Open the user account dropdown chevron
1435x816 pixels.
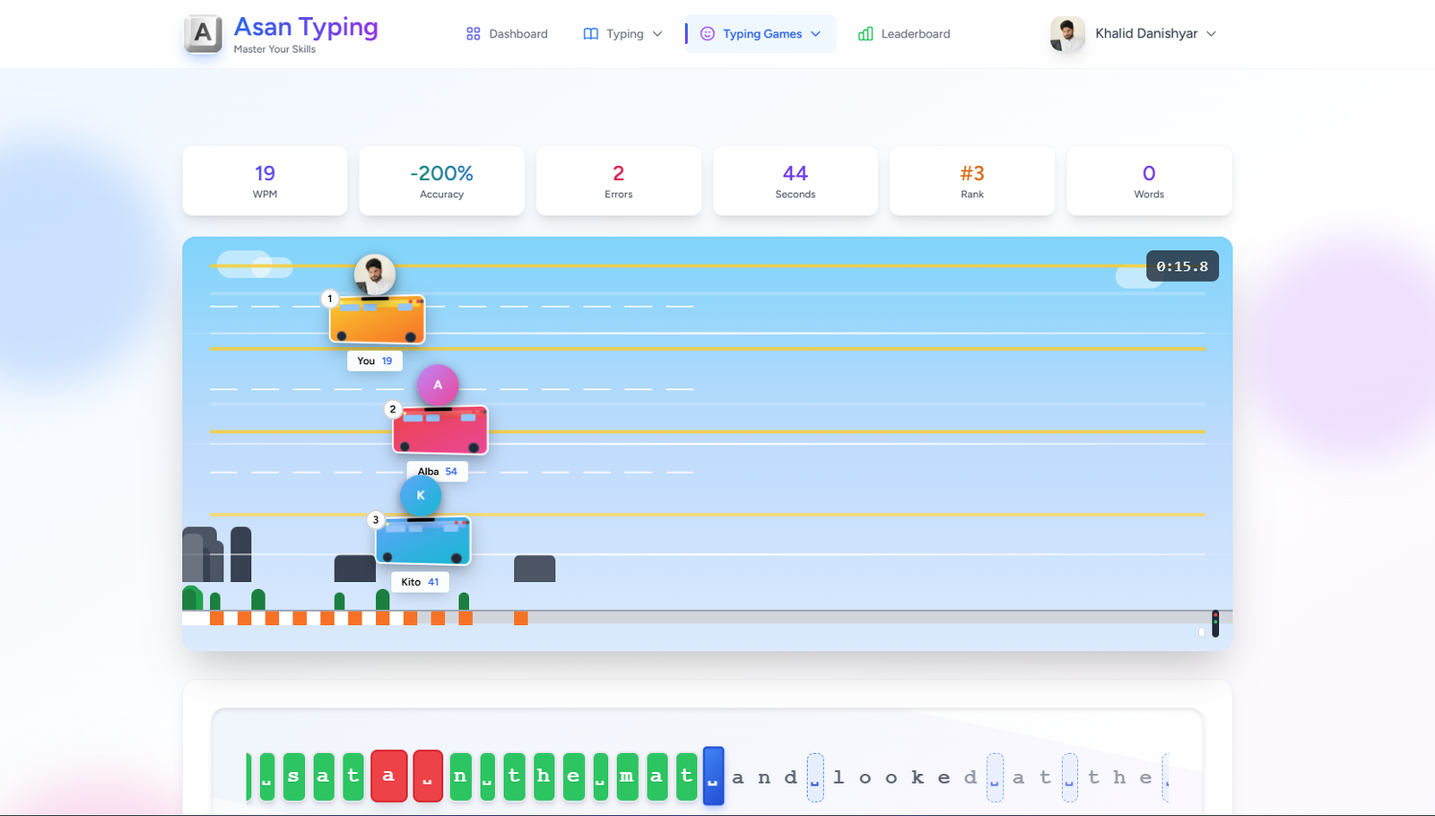coord(1211,34)
